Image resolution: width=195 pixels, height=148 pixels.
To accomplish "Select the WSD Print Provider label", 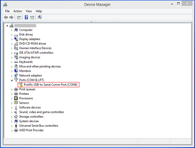I will 31,130.
